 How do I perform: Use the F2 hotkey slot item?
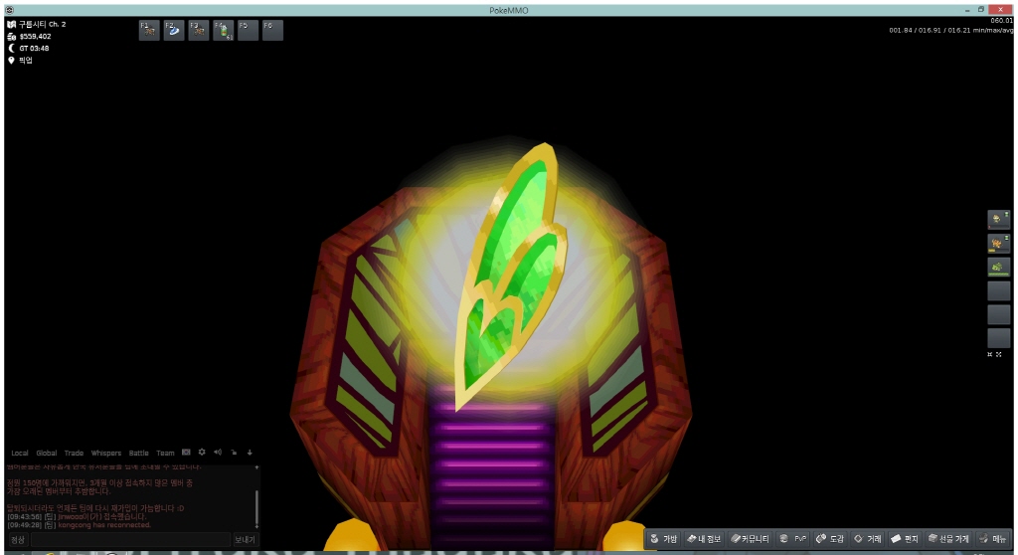pos(173,30)
